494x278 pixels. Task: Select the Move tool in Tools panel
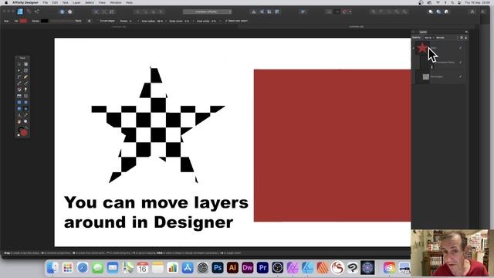tap(19, 64)
